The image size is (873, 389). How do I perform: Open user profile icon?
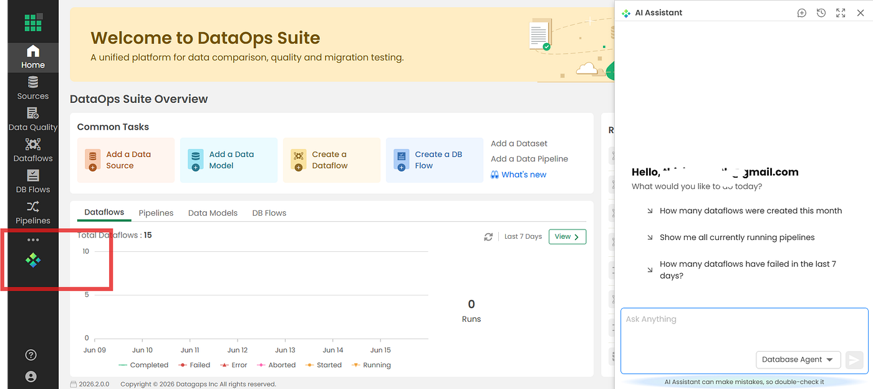tap(31, 377)
